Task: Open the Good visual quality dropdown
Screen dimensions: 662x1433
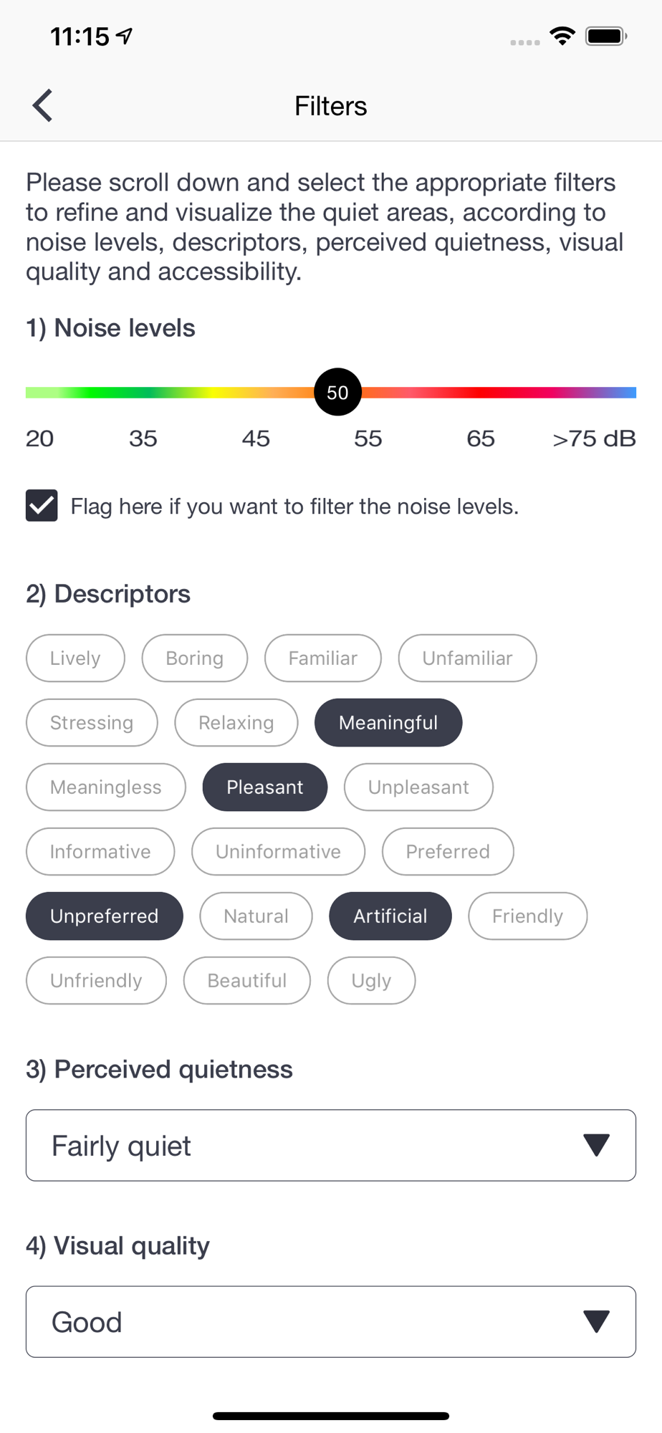Action: pyautogui.click(x=331, y=1321)
